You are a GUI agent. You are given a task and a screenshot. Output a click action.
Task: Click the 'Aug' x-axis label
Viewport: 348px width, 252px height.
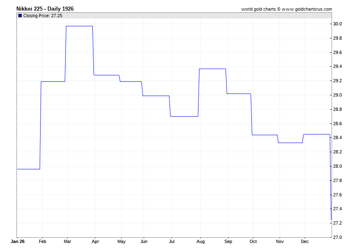tap(201, 241)
